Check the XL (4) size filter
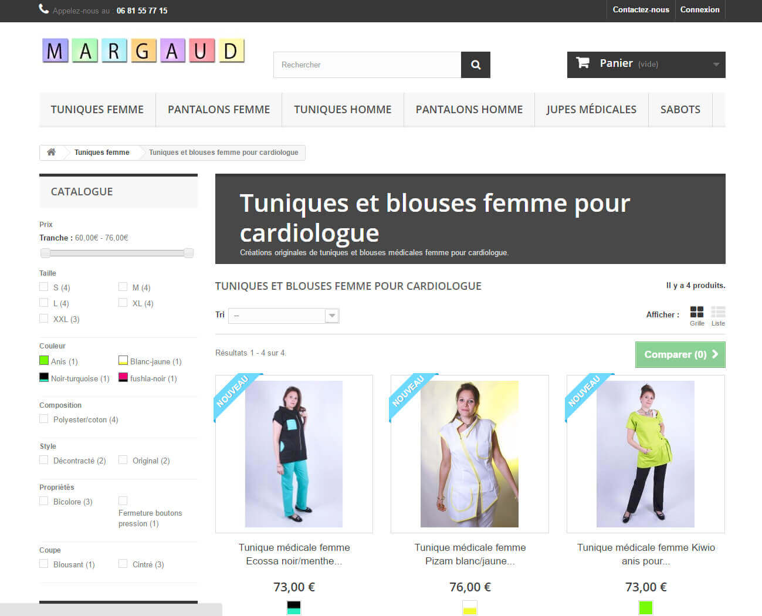This screenshot has width=762, height=616. [x=123, y=303]
